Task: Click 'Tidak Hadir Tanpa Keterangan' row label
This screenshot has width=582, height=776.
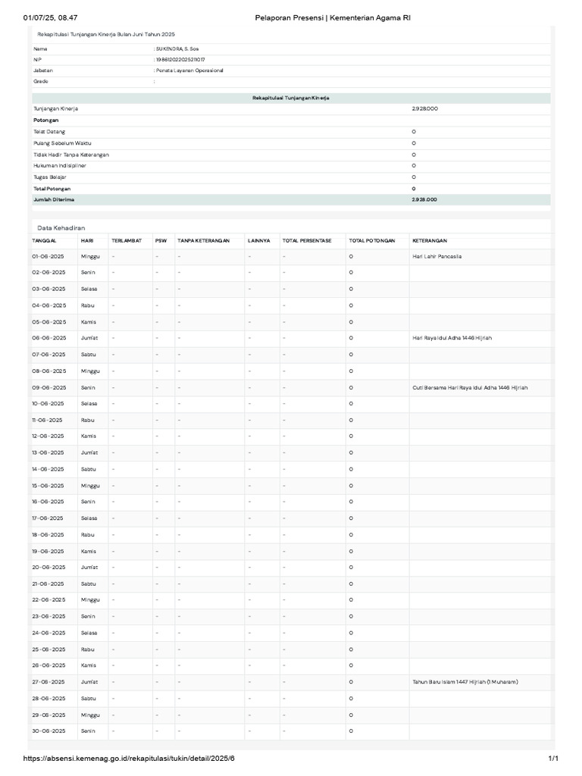Action: point(70,155)
